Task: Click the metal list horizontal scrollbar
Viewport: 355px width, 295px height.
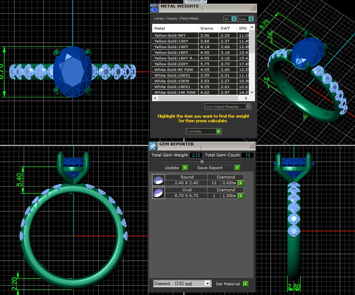Action: click(200, 98)
